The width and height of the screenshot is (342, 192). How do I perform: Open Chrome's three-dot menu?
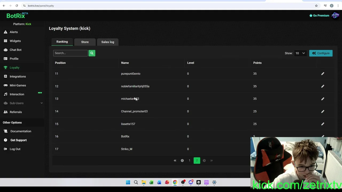(338, 6)
